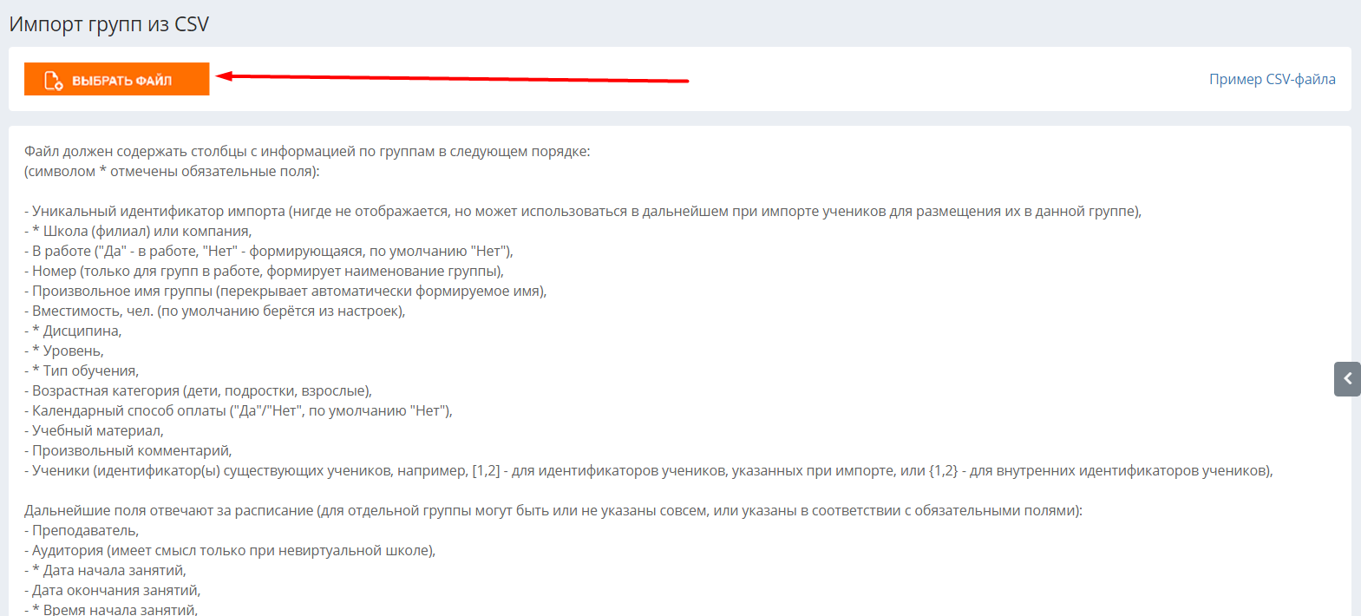Click the 'Дата окончания занятий' line
The width and height of the screenshot is (1361, 616).
tap(113, 590)
